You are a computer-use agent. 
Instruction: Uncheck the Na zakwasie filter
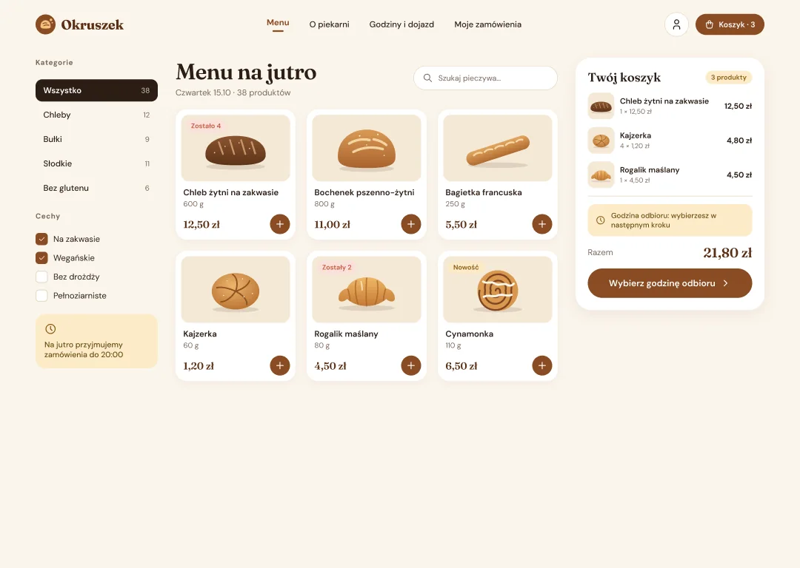pos(41,239)
